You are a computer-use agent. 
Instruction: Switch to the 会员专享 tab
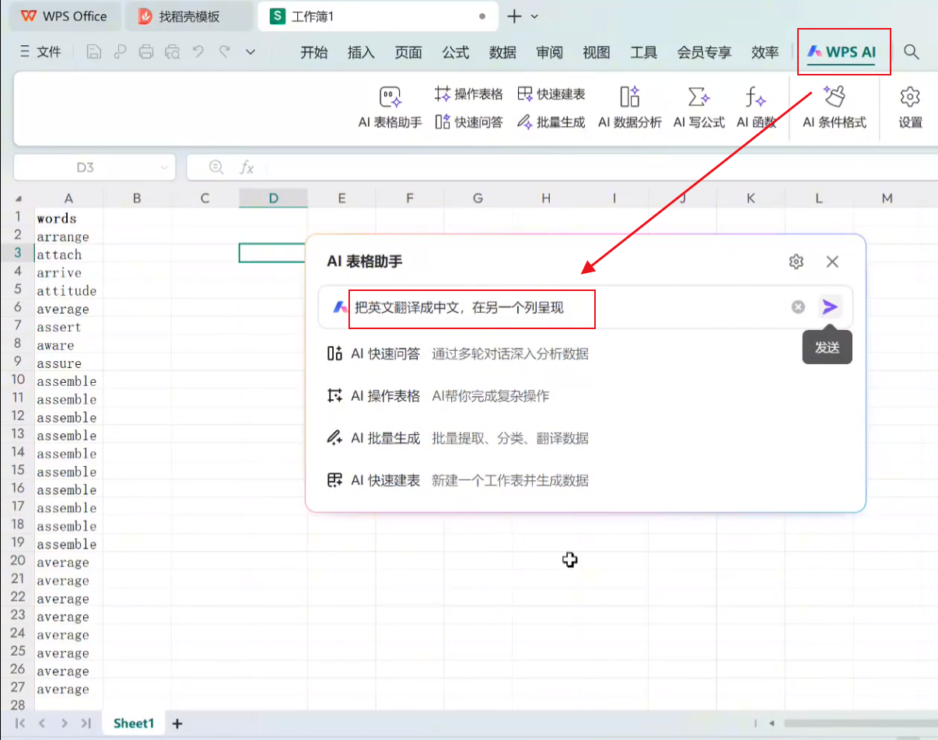pos(704,52)
